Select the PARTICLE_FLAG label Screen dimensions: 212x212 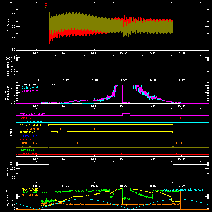tap(30, 143)
